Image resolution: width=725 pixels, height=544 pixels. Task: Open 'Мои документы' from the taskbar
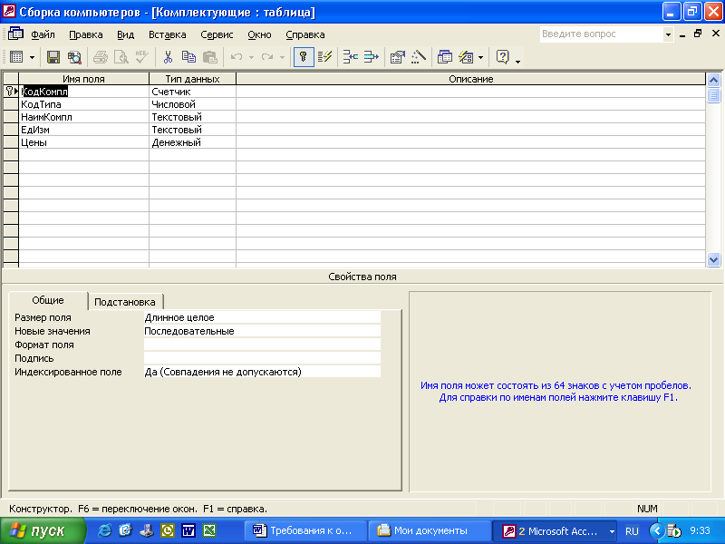pos(430,530)
